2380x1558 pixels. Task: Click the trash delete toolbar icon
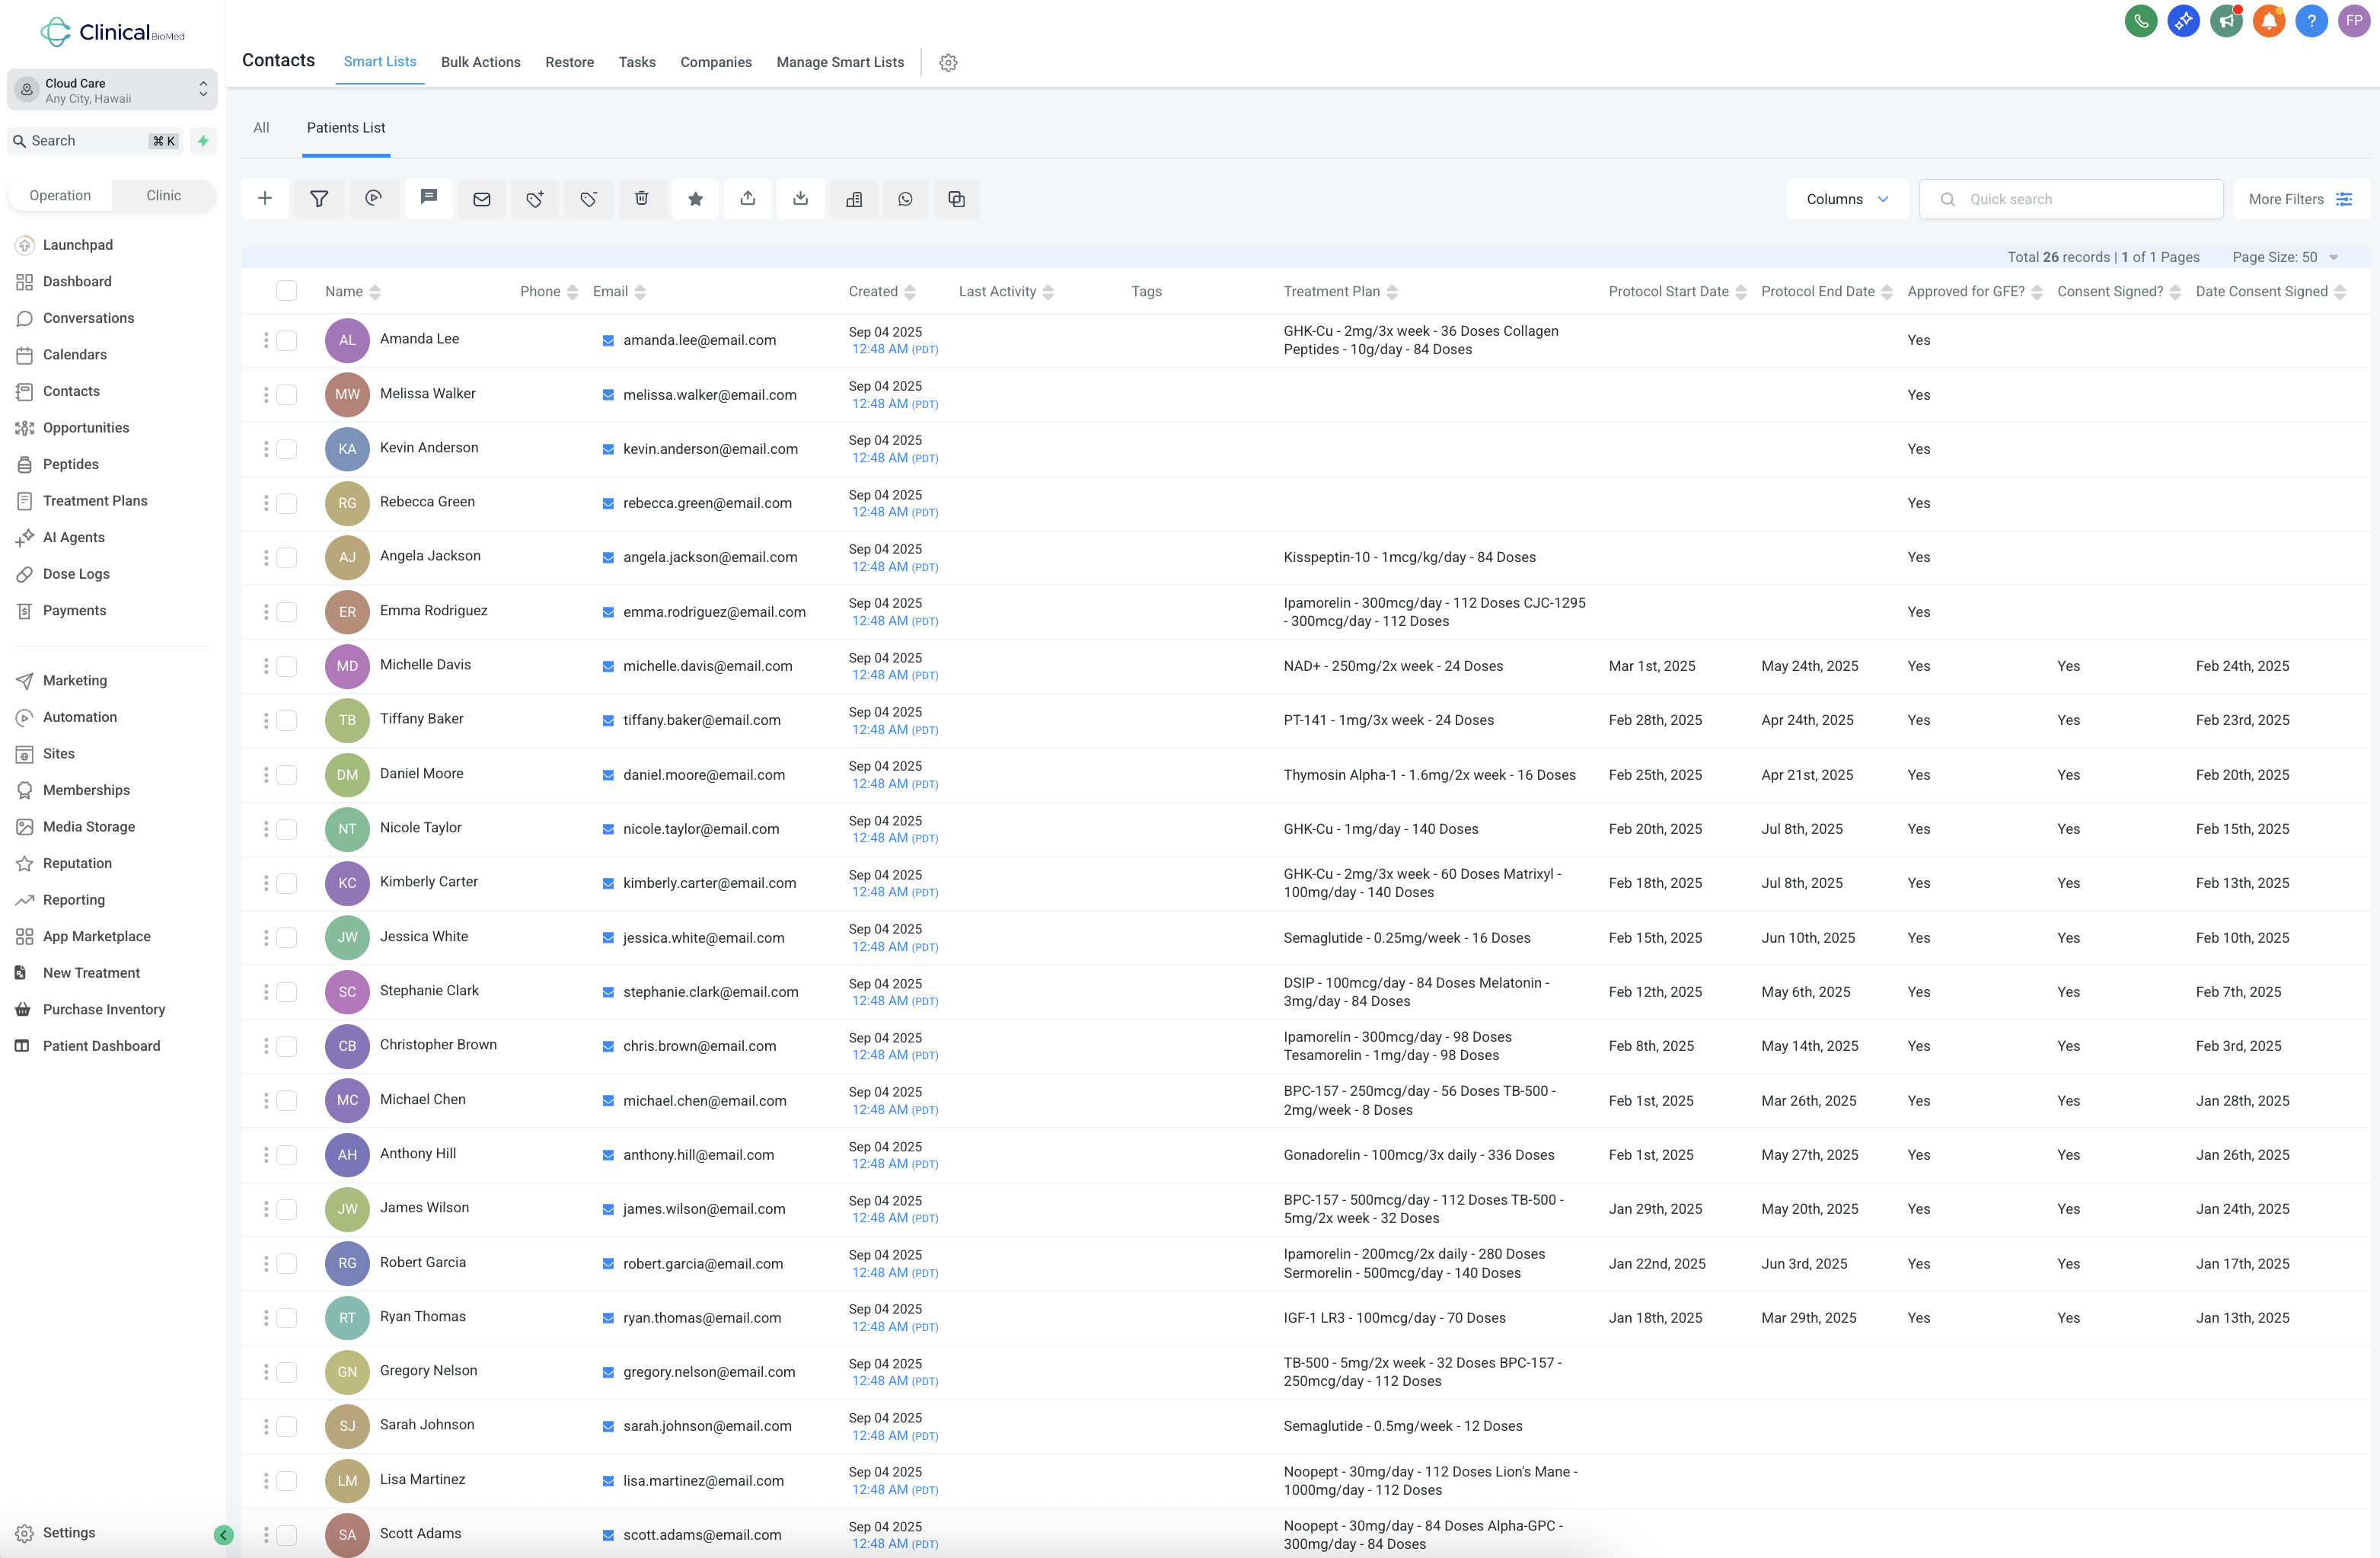tap(641, 199)
